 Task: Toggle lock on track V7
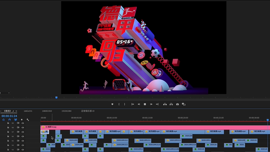[x=8, y=132]
